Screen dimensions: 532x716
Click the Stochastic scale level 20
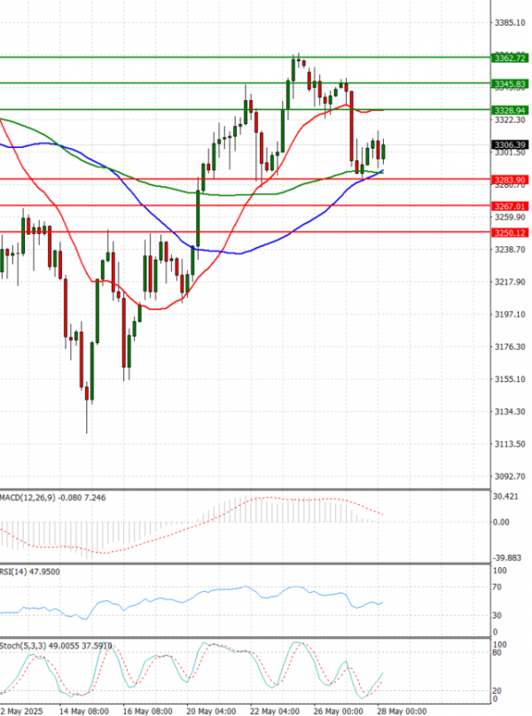(x=497, y=691)
